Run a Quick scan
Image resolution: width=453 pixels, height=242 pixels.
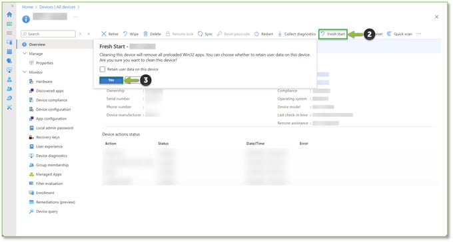(400, 34)
